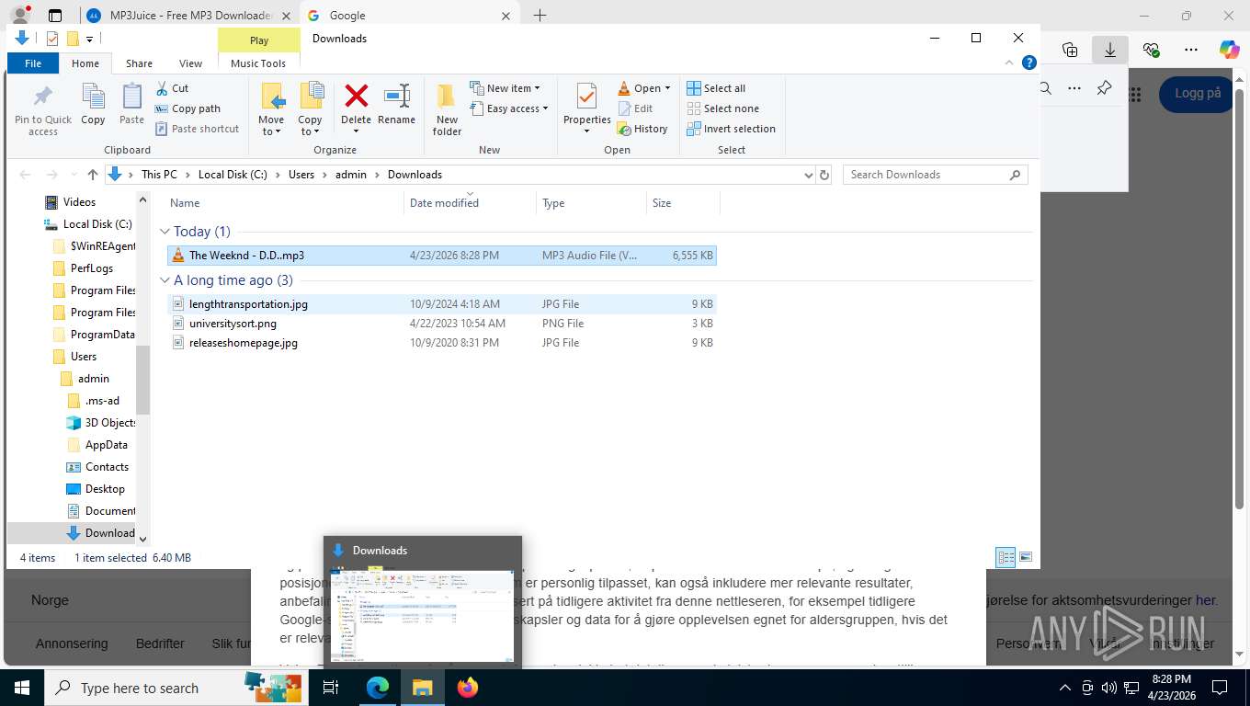The image size is (1250, 706).
Task: Switch to Details view icon
Action: 1006,557
